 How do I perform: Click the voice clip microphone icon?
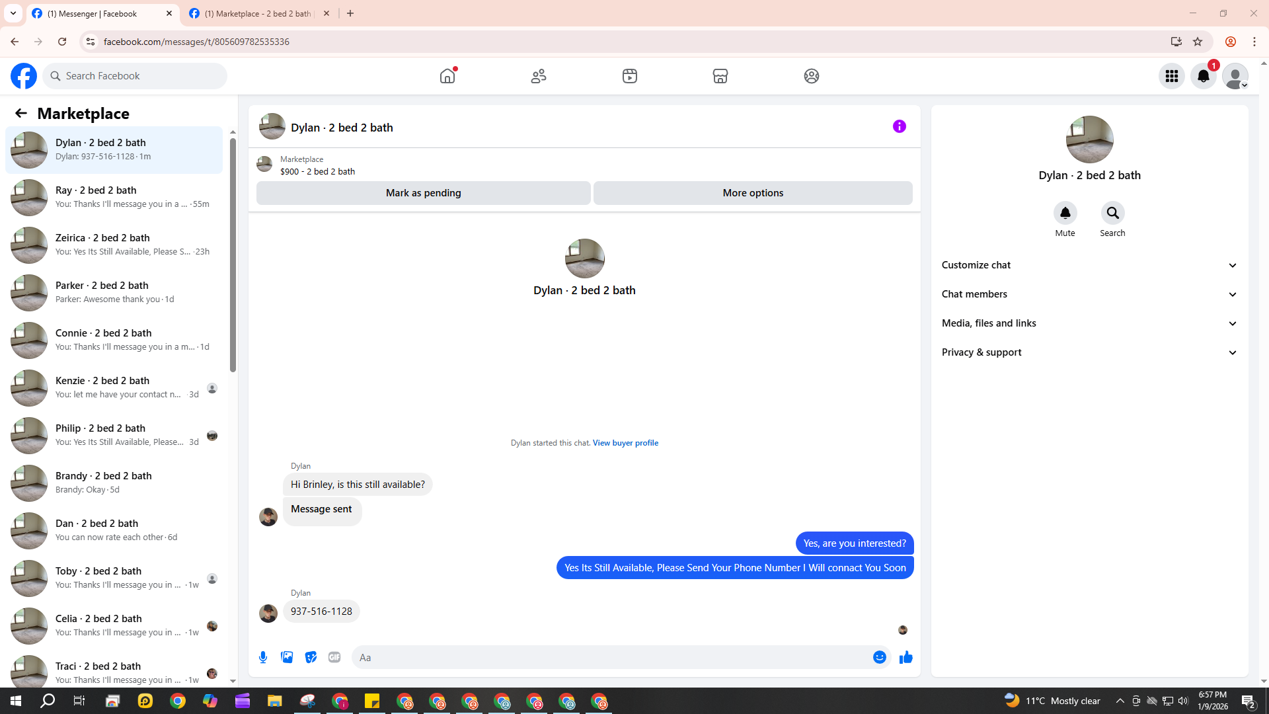click(x=263, y=657)
